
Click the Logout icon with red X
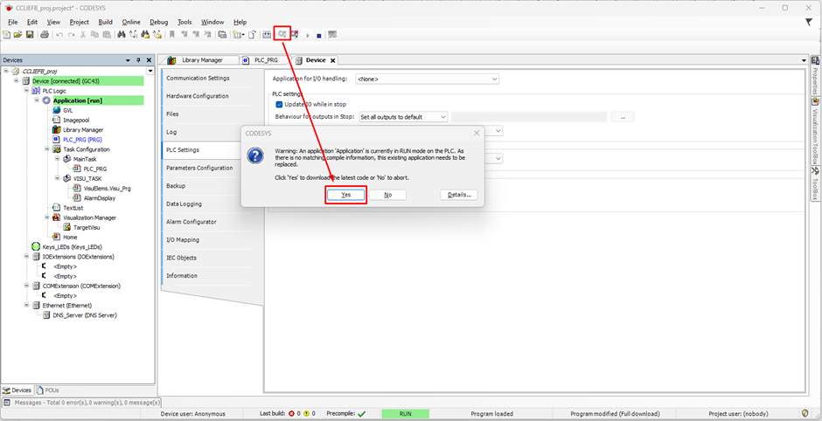[295, 35]
